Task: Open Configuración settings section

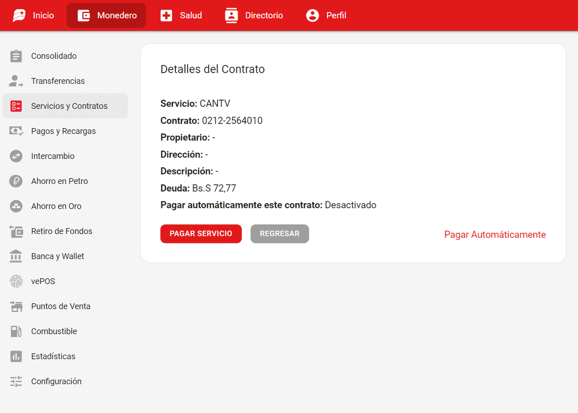Action: click(65, 381)
